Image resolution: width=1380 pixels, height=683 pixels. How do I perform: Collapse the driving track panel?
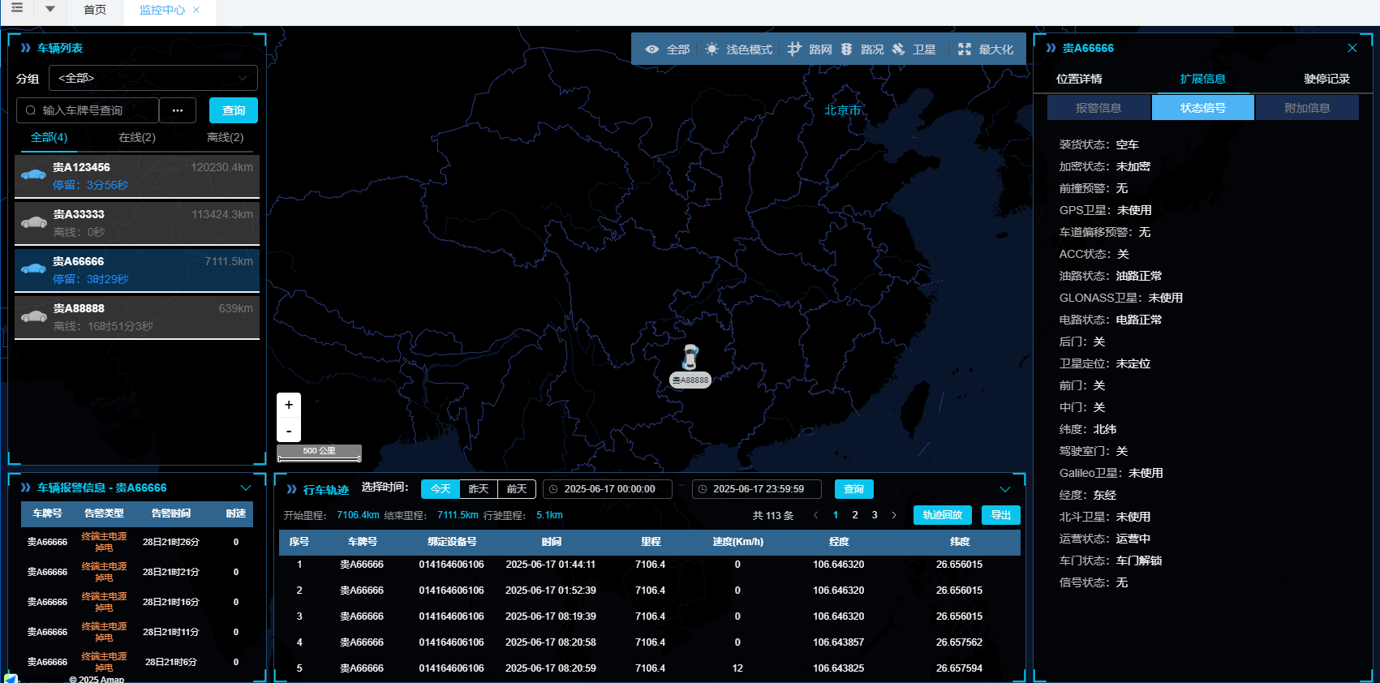(1005, 489)
